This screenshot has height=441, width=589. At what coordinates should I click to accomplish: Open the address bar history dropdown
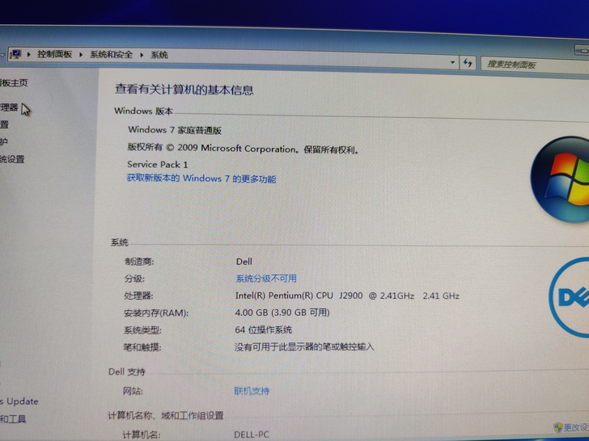click(452, 62)
